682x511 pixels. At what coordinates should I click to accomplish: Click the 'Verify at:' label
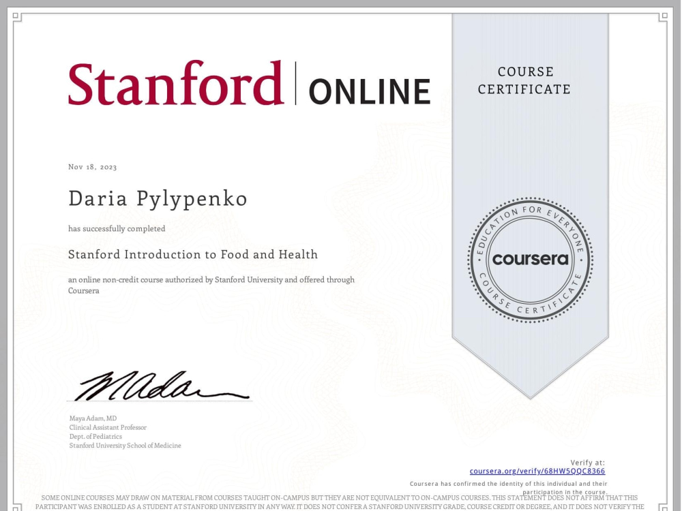tap(588, 463)
